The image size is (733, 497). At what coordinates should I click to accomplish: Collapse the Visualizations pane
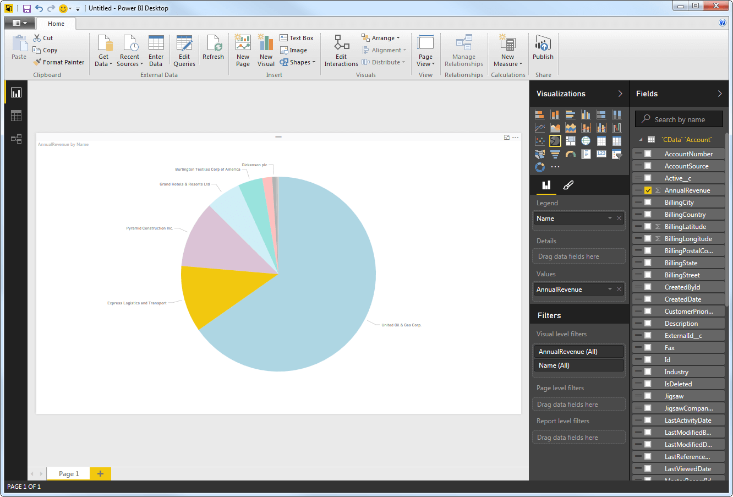620,94
